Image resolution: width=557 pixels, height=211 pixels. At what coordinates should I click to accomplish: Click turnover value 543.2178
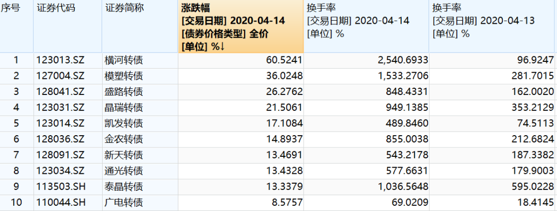click(x=408, y=155)
